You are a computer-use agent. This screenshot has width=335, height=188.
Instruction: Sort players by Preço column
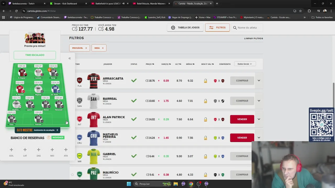point(150,64)
